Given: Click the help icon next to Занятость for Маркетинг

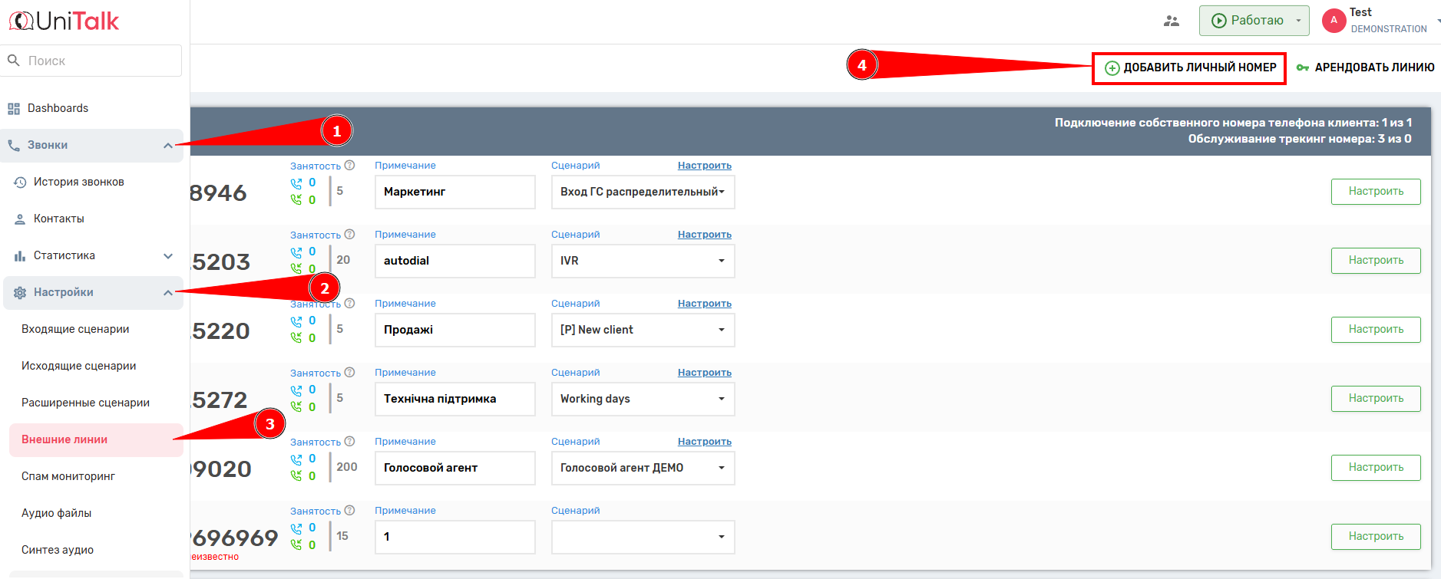Looking at the screenshot, I should click(349, 166).
